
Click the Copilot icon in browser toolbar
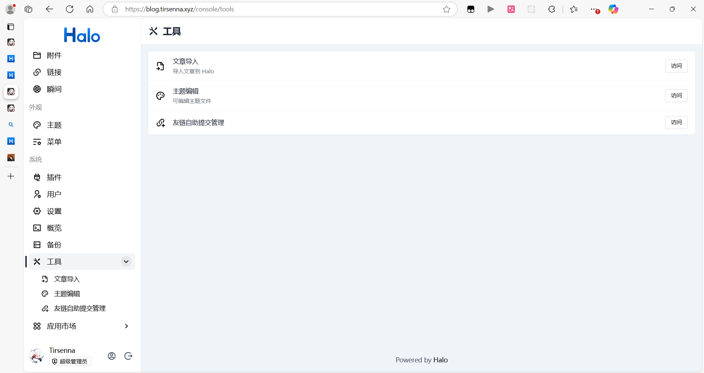pyautogui.click(x=613, y=9)
